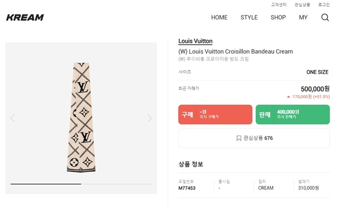
Task: Show previous product image arrow
Action: (x=13, y=118)
